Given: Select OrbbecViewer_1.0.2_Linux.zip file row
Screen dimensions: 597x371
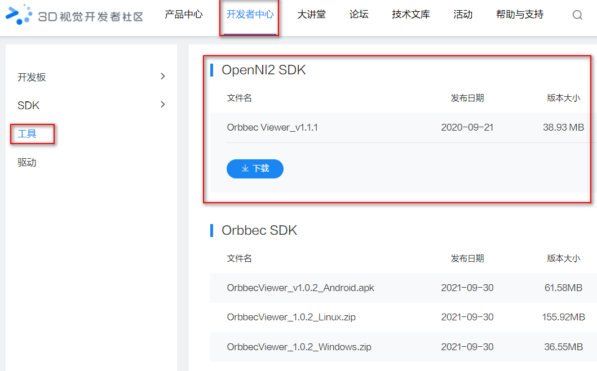Looking at the screenshot, I should (291, 317).
